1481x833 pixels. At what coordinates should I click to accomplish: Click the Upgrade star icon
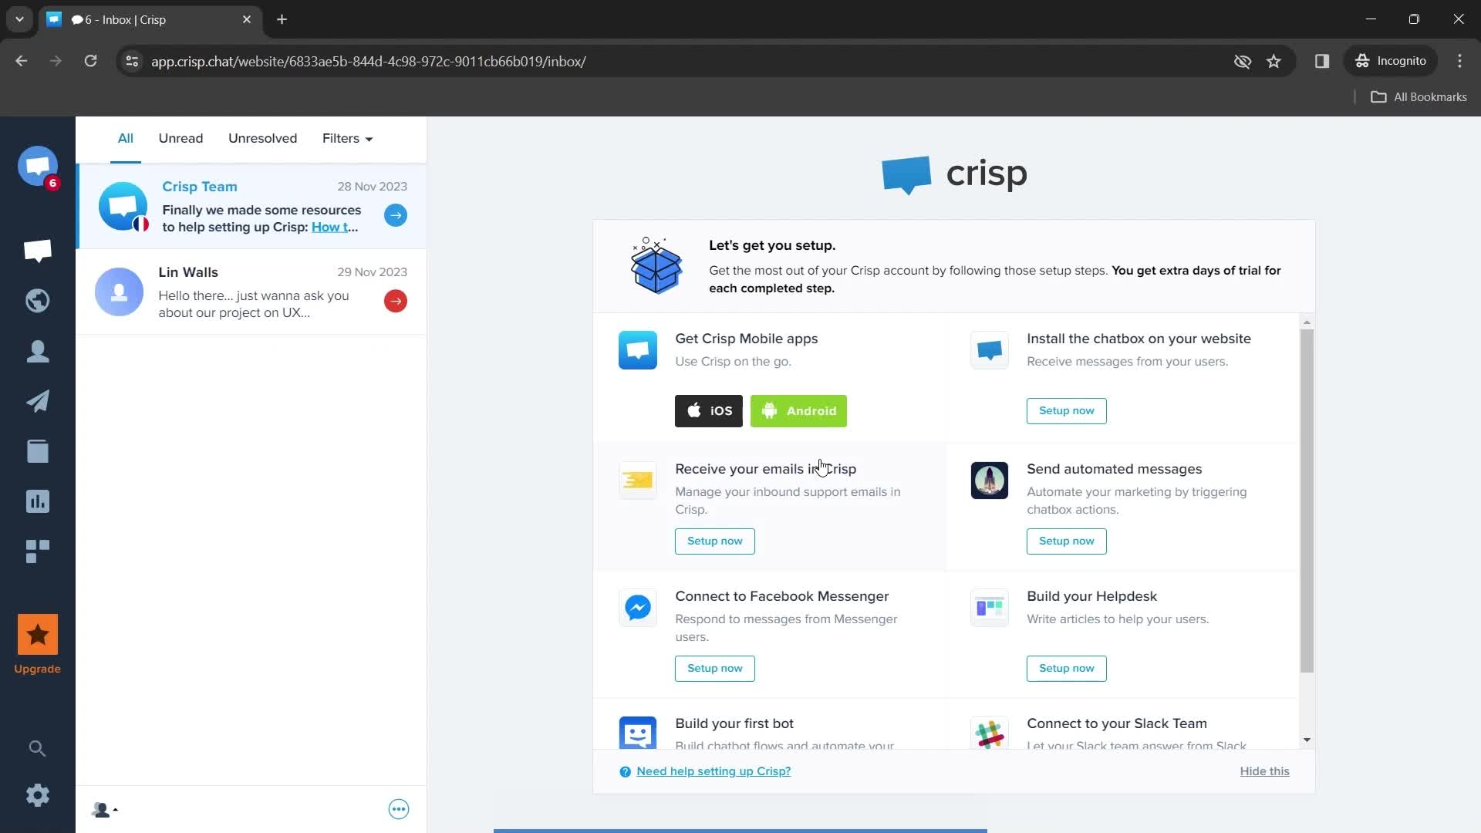[36, 636]
